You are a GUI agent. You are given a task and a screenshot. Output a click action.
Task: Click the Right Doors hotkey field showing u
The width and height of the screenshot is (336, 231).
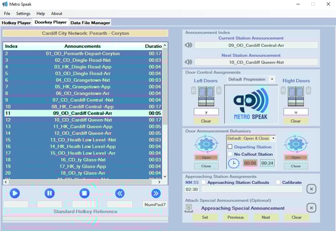(x=296, y=112)
